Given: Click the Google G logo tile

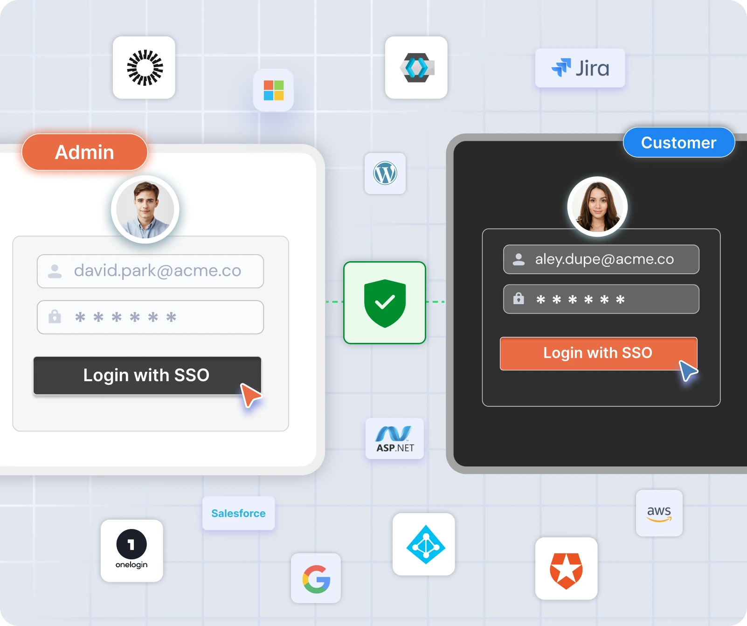Looking at the screenshot, I should tap(316, 578).
